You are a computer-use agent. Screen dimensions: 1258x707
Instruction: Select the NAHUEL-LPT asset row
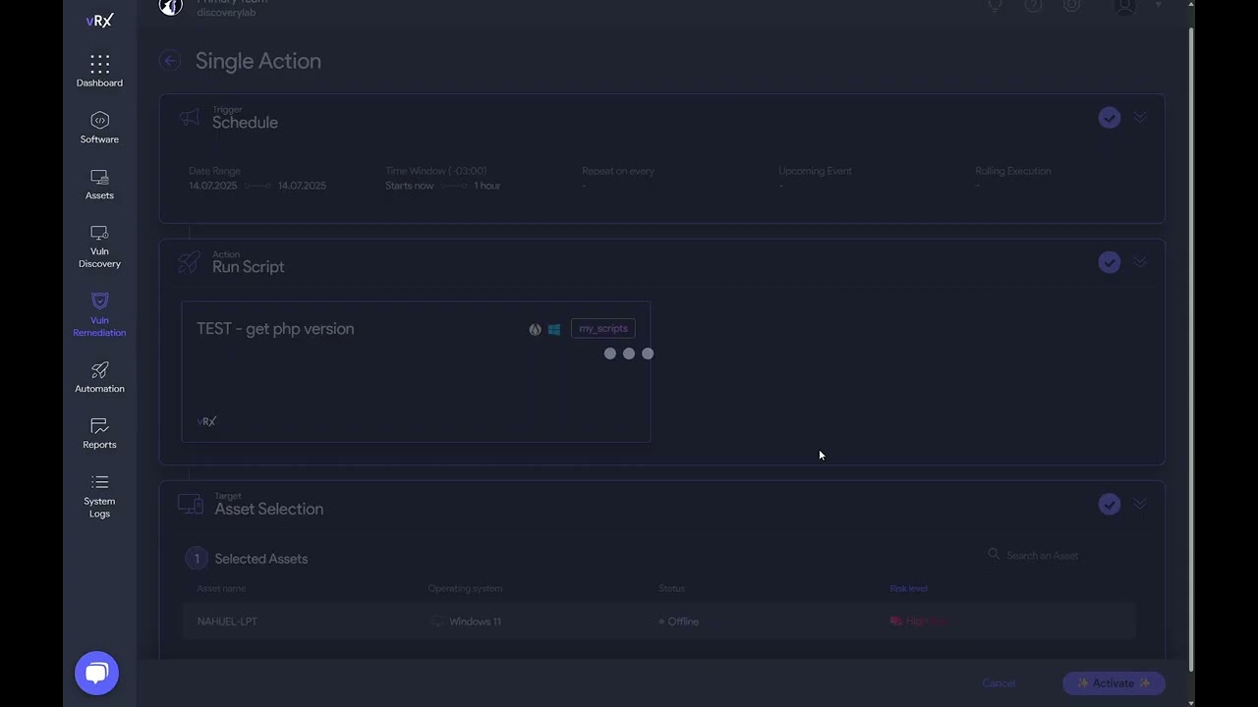(x=659, y=622)
